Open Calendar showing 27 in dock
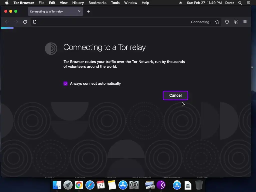The image size is (256, 192). click(x=101, y=185)
